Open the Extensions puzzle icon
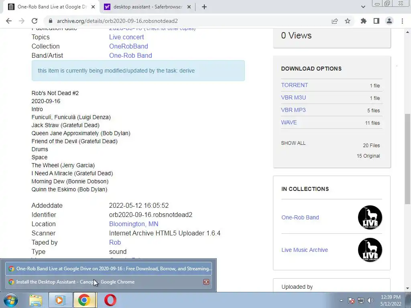 [364, 21]
